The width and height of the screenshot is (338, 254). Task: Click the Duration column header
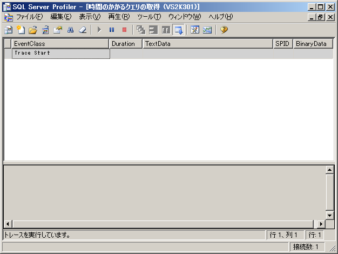coord(126,44)
